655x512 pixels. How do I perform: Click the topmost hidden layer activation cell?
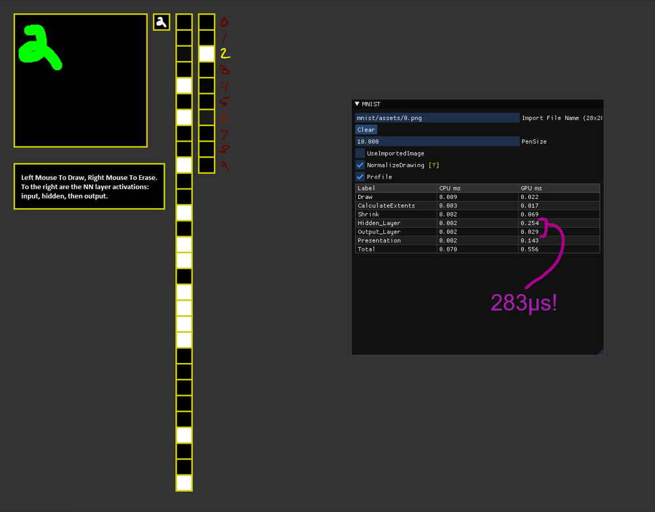click(x=184, y=21)
